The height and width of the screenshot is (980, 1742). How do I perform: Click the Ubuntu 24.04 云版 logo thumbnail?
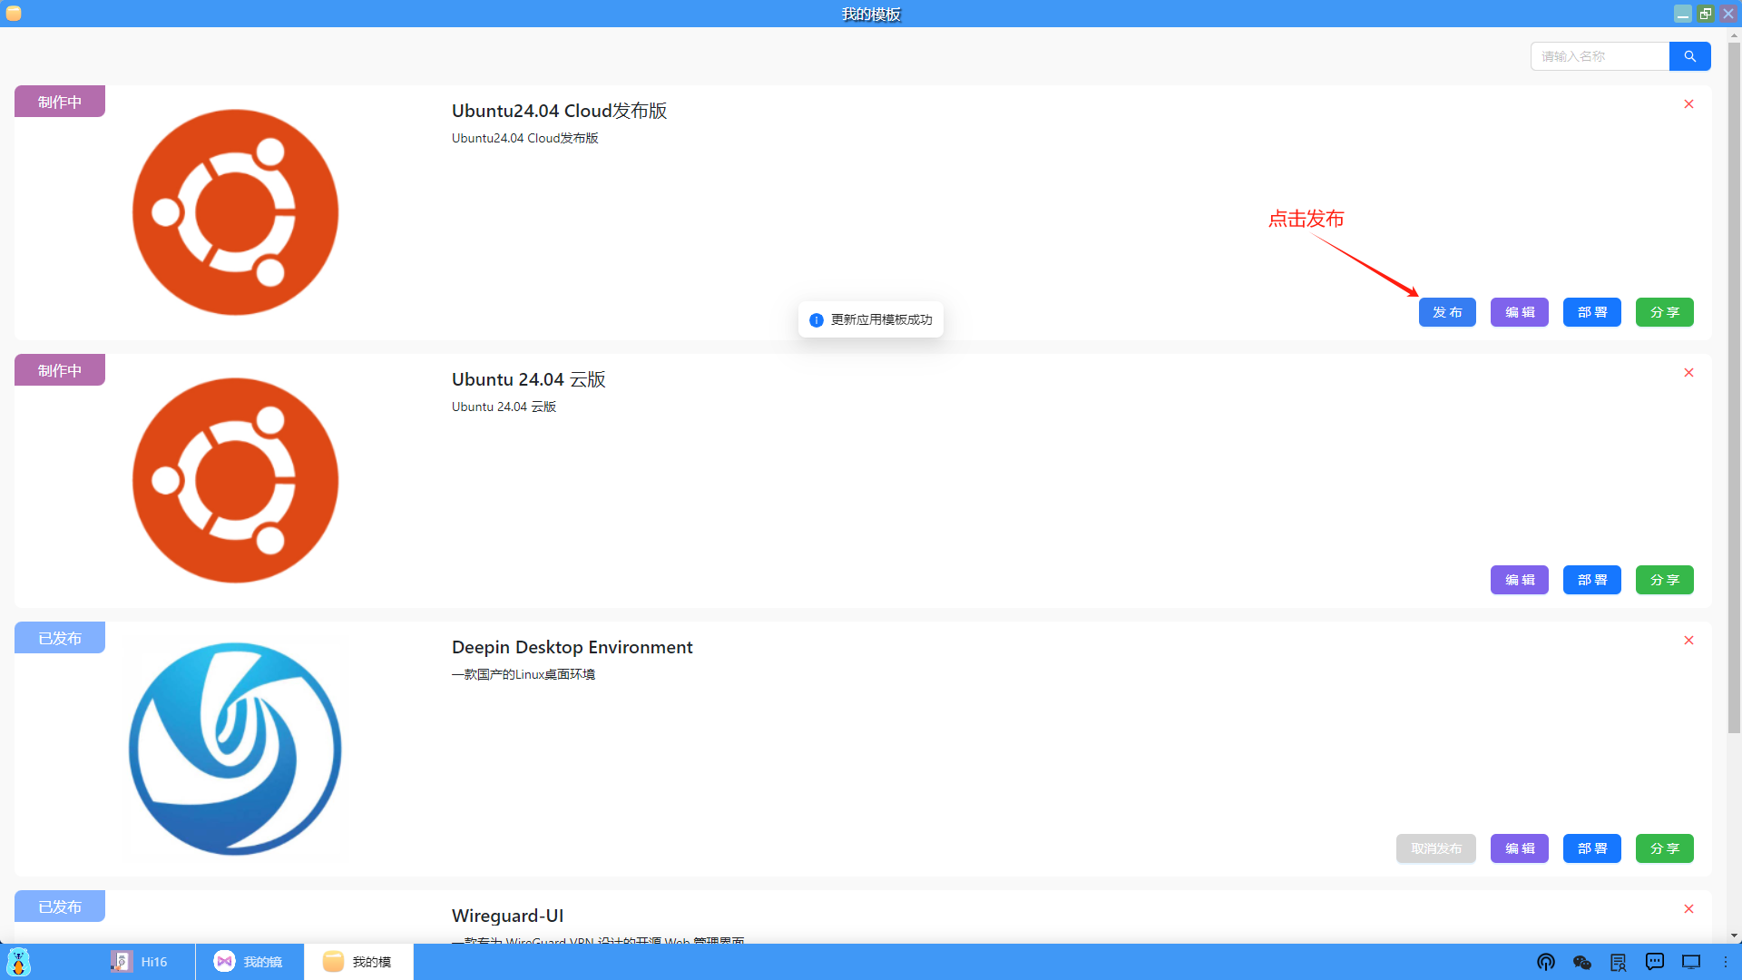235,481
